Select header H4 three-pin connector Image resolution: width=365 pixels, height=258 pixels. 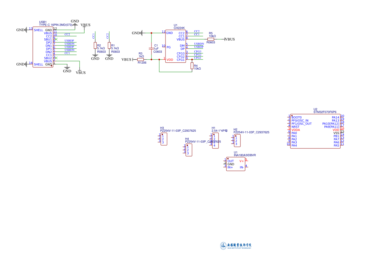tap(189, 150)
